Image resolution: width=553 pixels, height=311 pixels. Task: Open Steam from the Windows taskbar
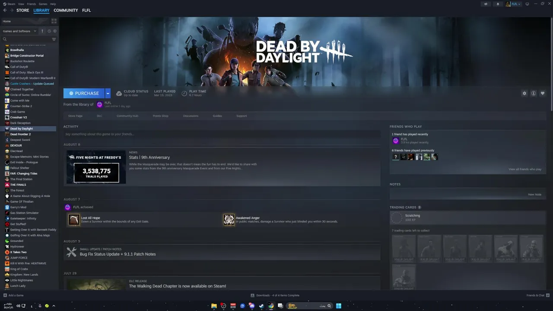coord(261,306)
